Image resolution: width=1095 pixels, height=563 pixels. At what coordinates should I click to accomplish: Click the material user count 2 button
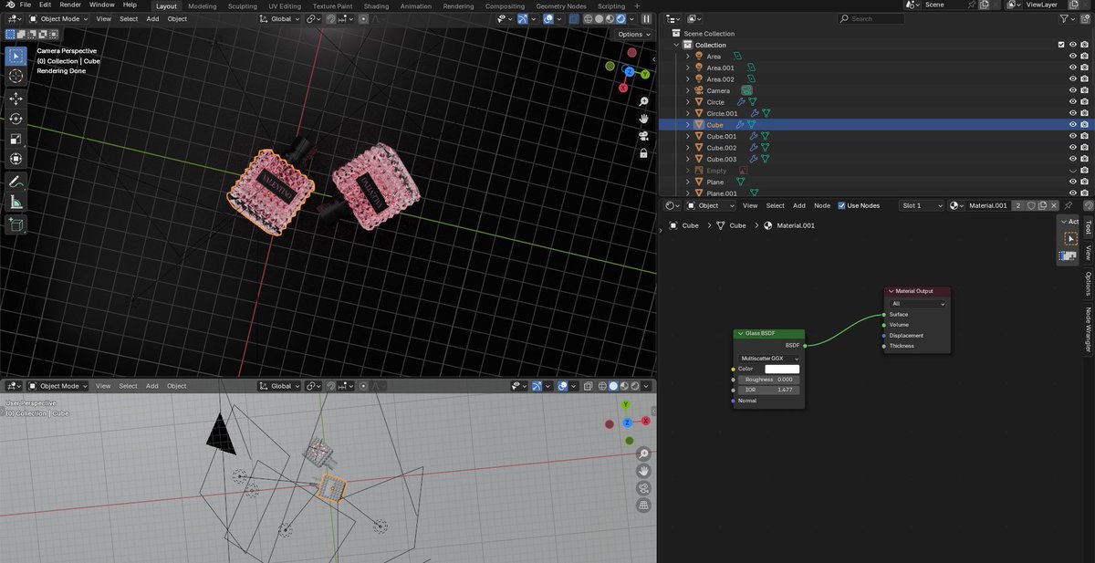(1018, 205)
